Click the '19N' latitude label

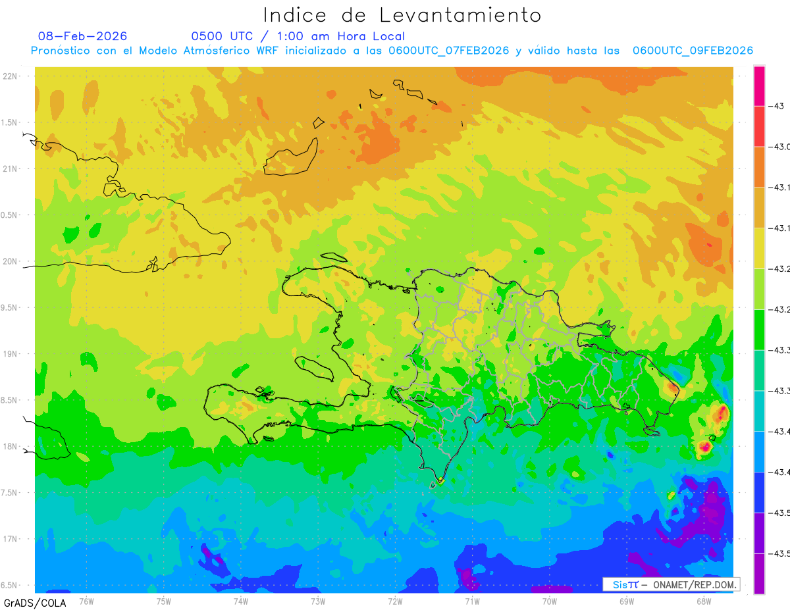click(11, 353)
